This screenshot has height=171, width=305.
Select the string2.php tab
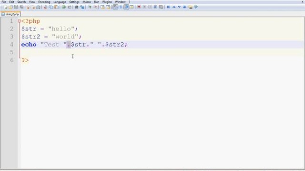coord(10,14)
